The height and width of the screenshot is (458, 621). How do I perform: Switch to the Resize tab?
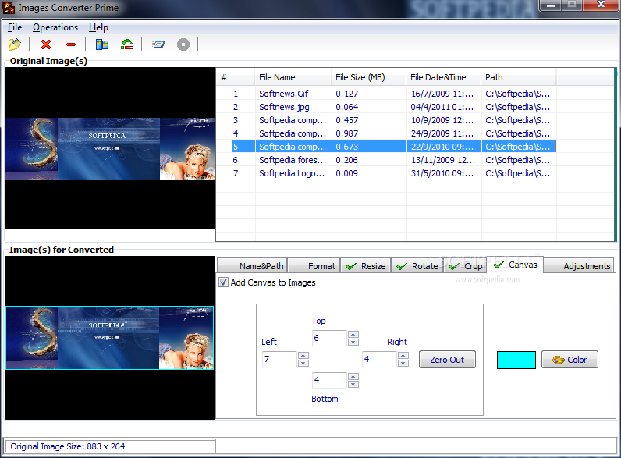[x=366, y=266]
